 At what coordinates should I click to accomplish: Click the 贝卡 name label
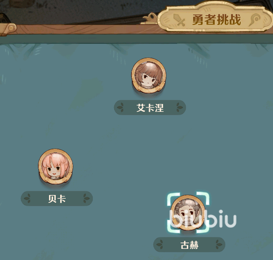tap(57, 198)
